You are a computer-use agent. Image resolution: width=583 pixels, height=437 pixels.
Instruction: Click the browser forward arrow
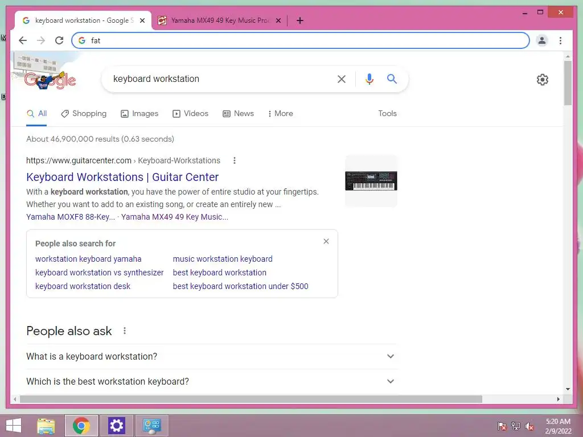41,40
